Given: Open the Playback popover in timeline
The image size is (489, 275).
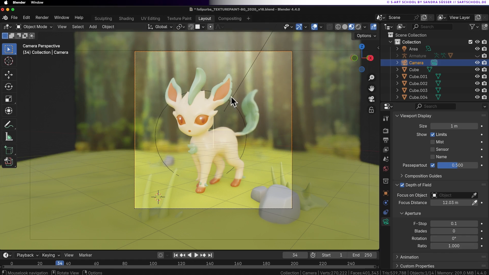Looking at the screenshot, I should [x=27, y=255].
